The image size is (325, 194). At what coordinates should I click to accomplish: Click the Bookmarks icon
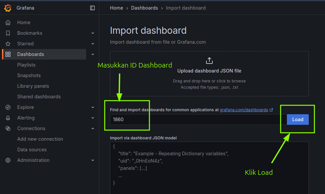pyautogui.click(x=8, y=33)
